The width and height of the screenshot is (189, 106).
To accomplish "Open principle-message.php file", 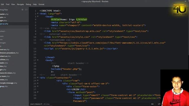I will pos(9,83).
